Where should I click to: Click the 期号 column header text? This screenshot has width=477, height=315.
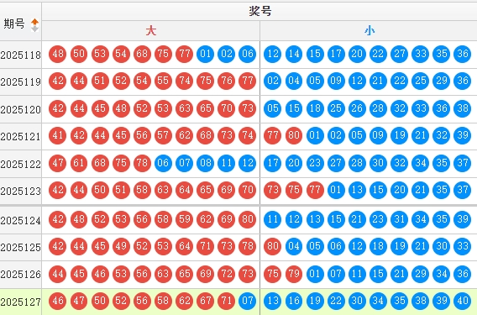click(14, 24)
